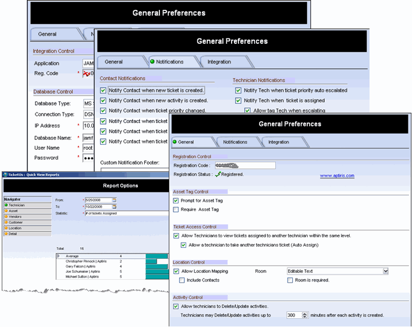412x327 pixels.
Task: Open the www.aptiris.com link
Action: coord(337,174)
